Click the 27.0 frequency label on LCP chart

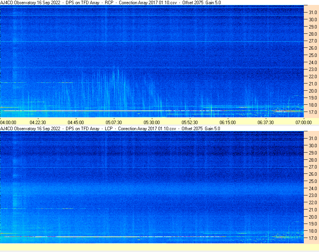click(313, 167)
